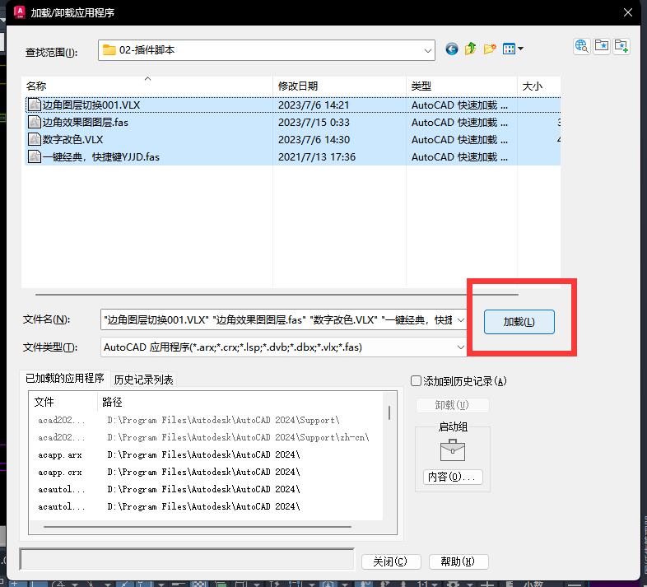The image size is (647, 587).
Task: Expand the 查找范围 folder dropdown
Action: click(x=428, y=50)
